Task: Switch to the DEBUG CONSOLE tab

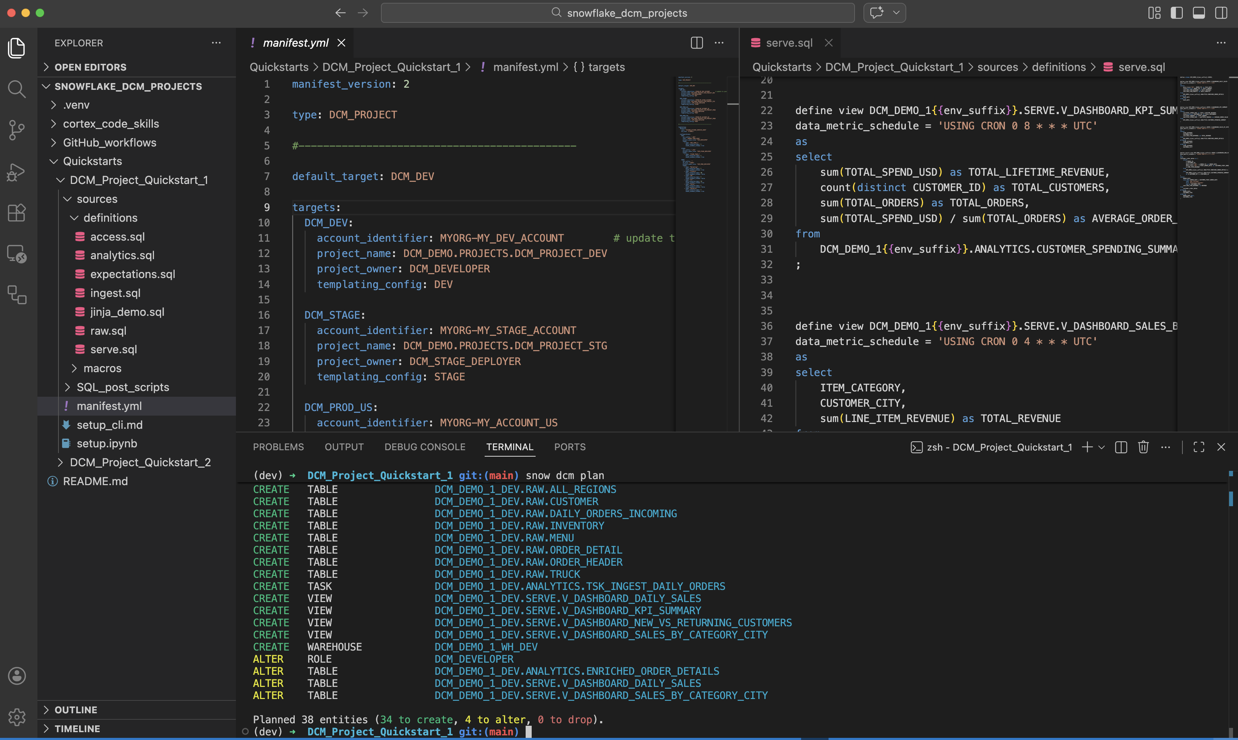Action: point(425,447)
